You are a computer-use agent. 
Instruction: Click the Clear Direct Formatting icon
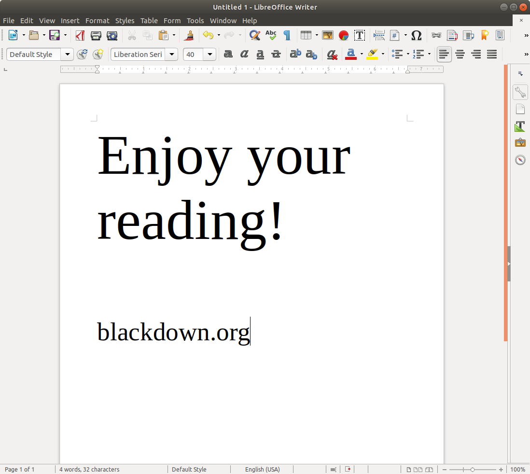click(x=332, y=55)
